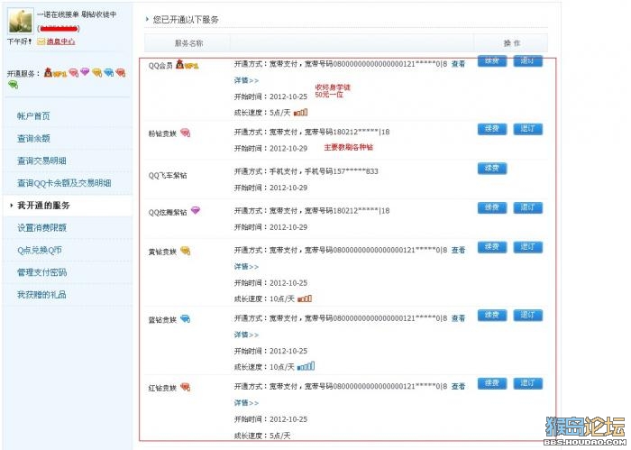Click the user avatar thumbnail
Screen dimensions: 631x450
coord(20,21)
